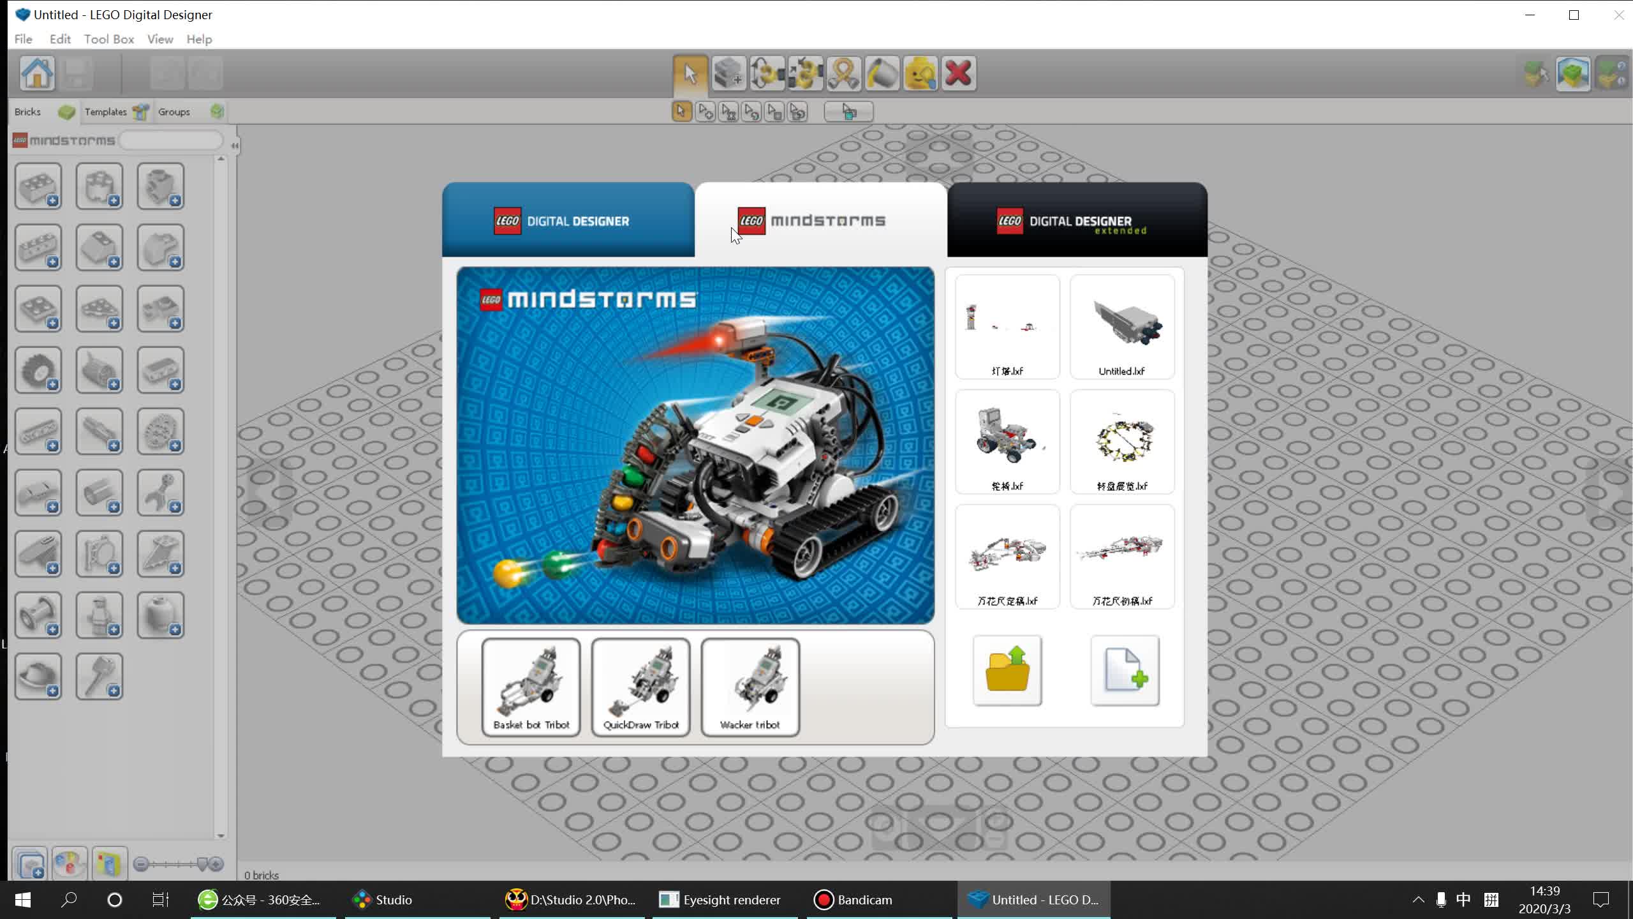
Task: Click the Home icon in toolbar
Action: [x=37, y=73]
